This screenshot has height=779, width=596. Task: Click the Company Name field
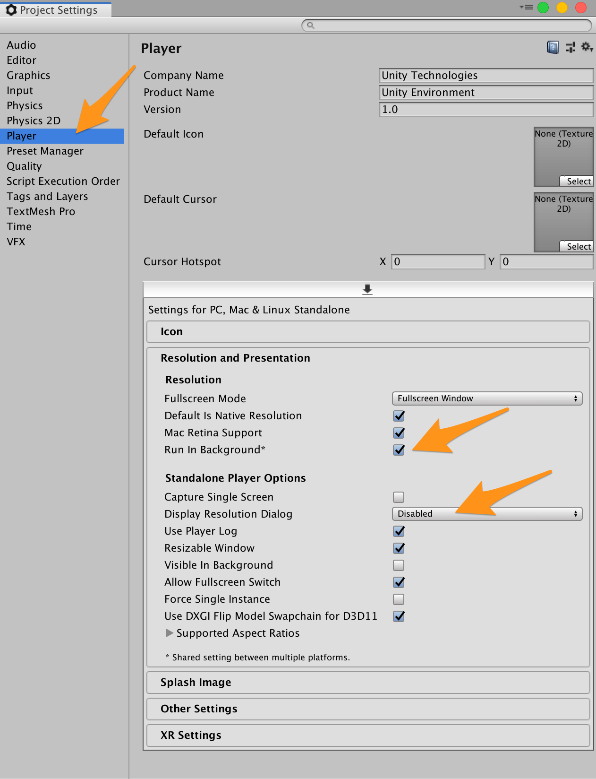coord(486,76)
